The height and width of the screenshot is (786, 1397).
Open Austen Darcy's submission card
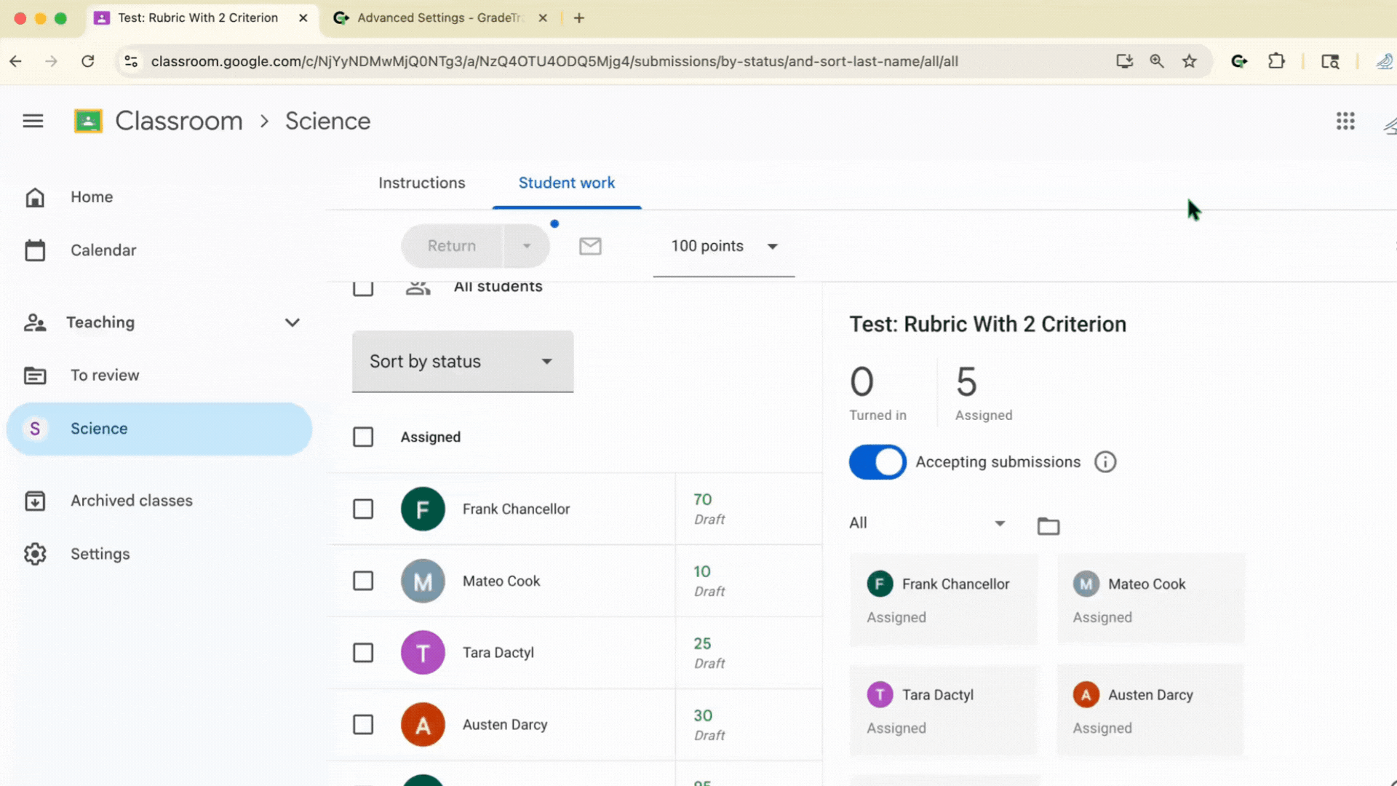1150,710
